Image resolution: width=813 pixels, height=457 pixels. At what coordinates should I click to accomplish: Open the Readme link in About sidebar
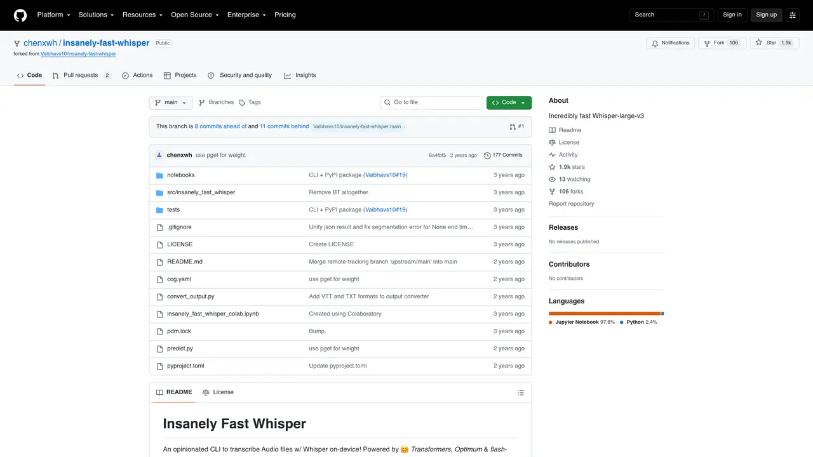[565, 130]
